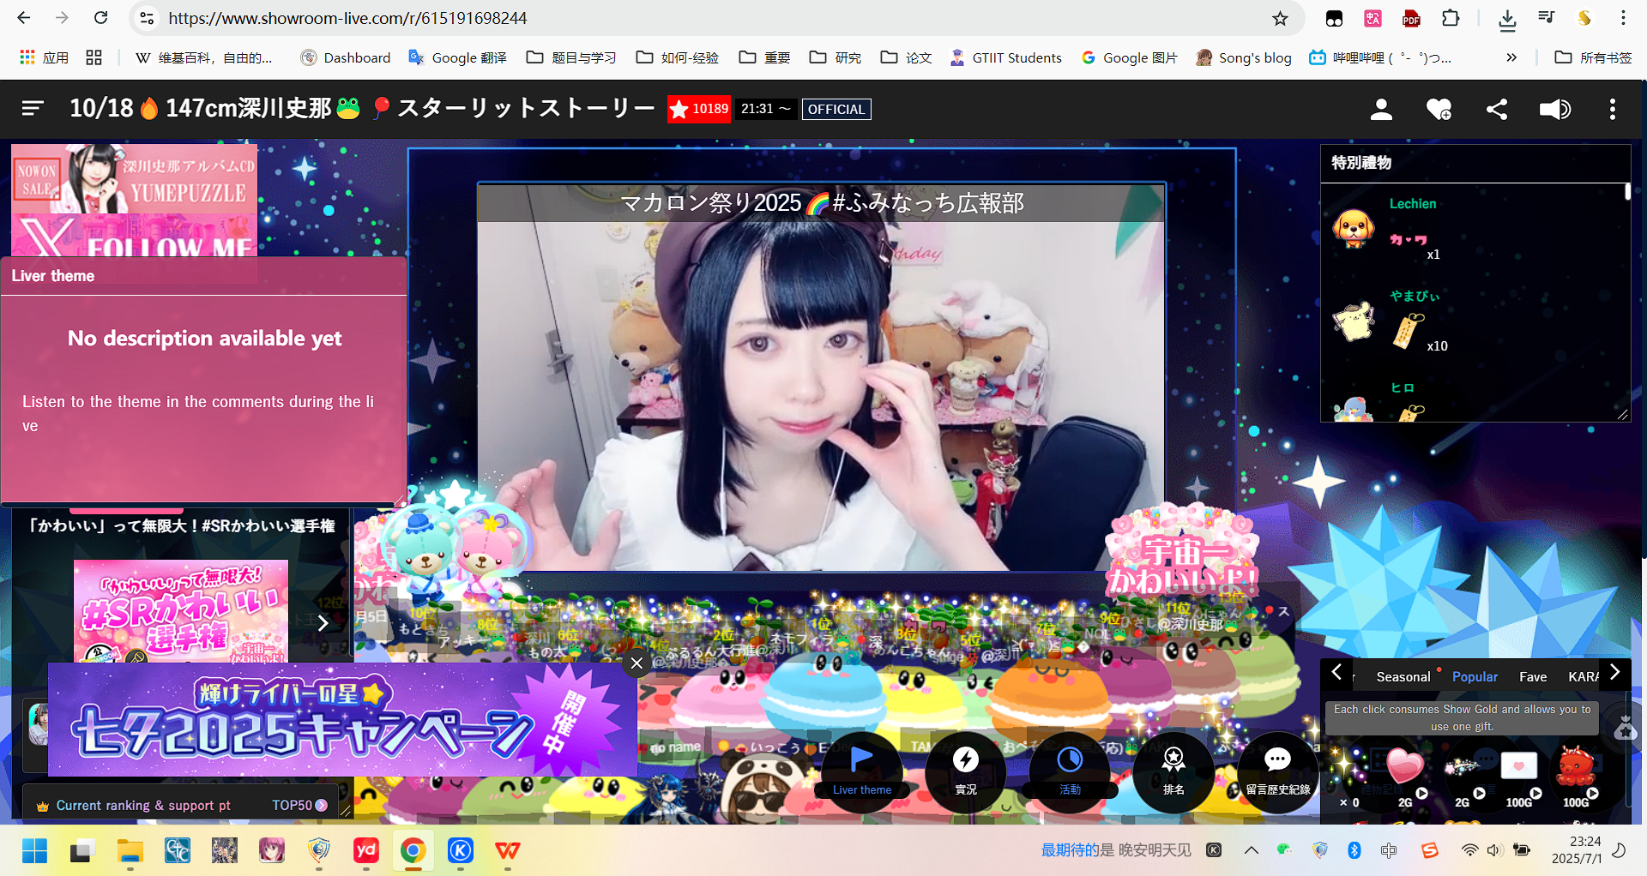Open the Liver theme round button

(x=861, y=769)
